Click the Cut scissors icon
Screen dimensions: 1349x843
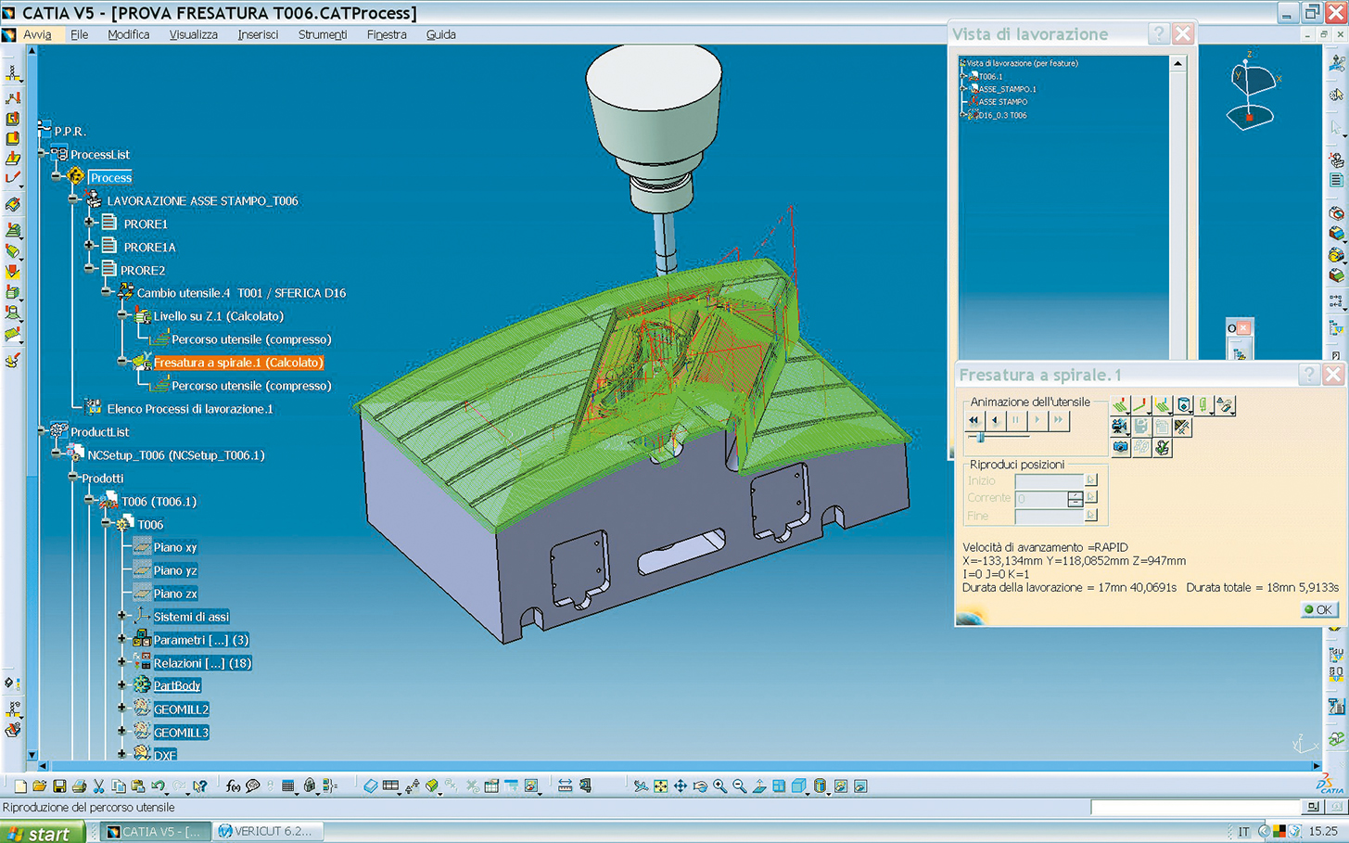coord(99,786)
